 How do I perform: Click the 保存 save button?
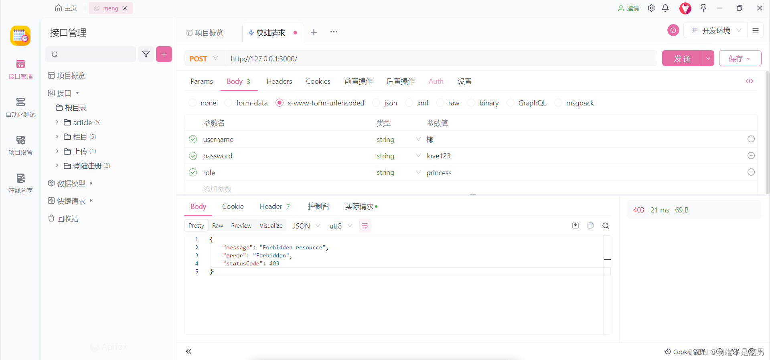740,59
